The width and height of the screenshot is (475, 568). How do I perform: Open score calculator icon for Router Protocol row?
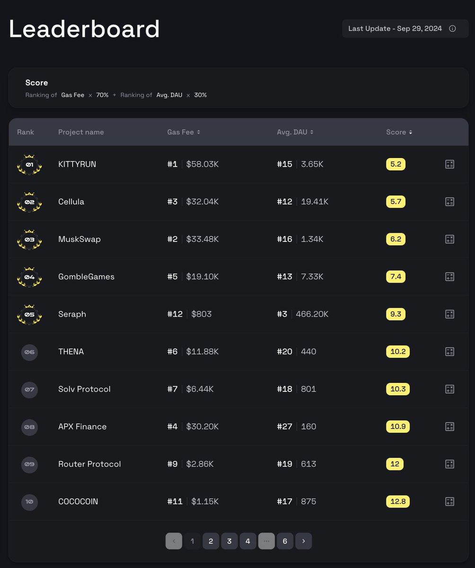click(x=449, y=464)
